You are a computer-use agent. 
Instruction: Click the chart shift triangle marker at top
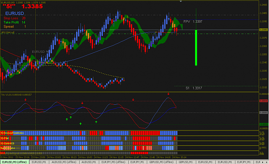click(x=181, y=1)
